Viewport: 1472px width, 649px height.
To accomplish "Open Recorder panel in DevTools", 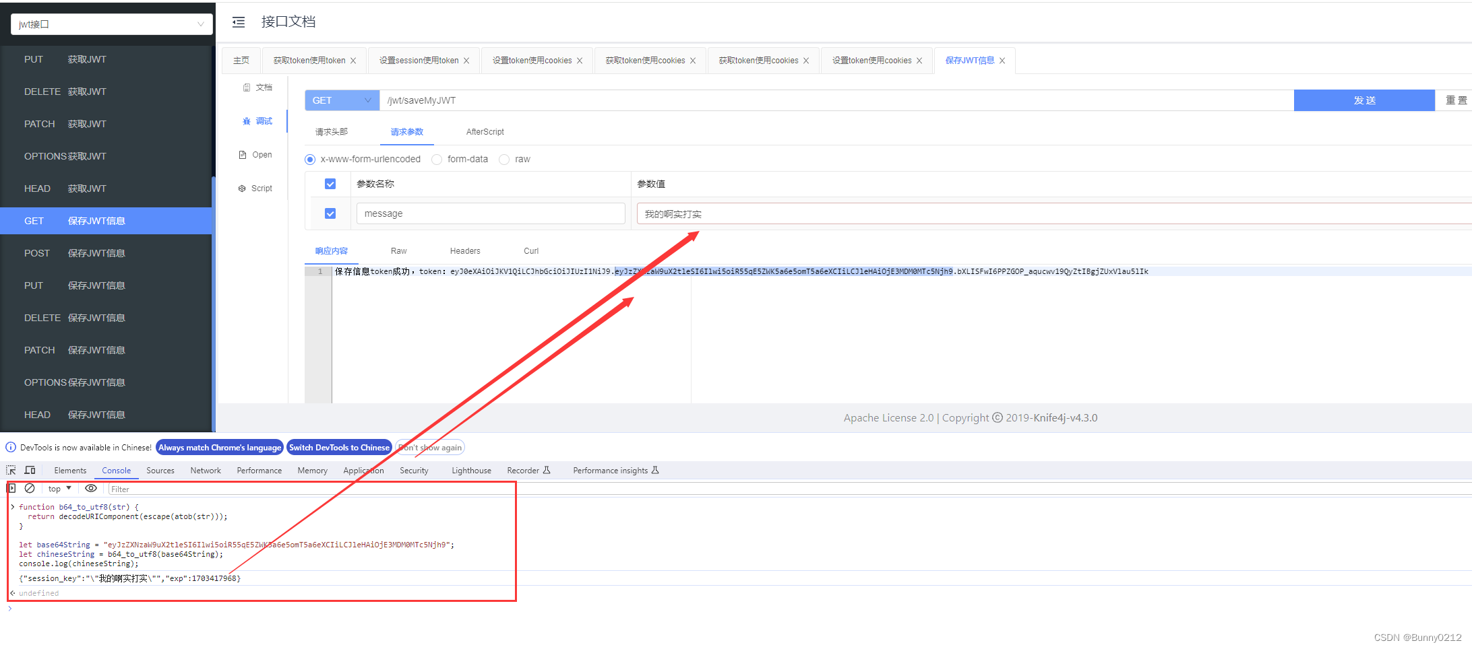I will click(x=529, y=471).
